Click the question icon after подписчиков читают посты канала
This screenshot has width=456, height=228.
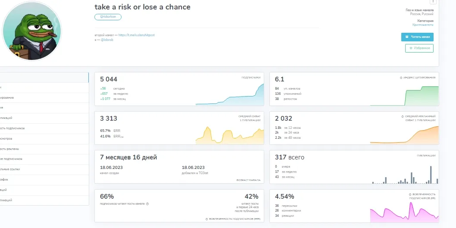(x=147, y=204)
